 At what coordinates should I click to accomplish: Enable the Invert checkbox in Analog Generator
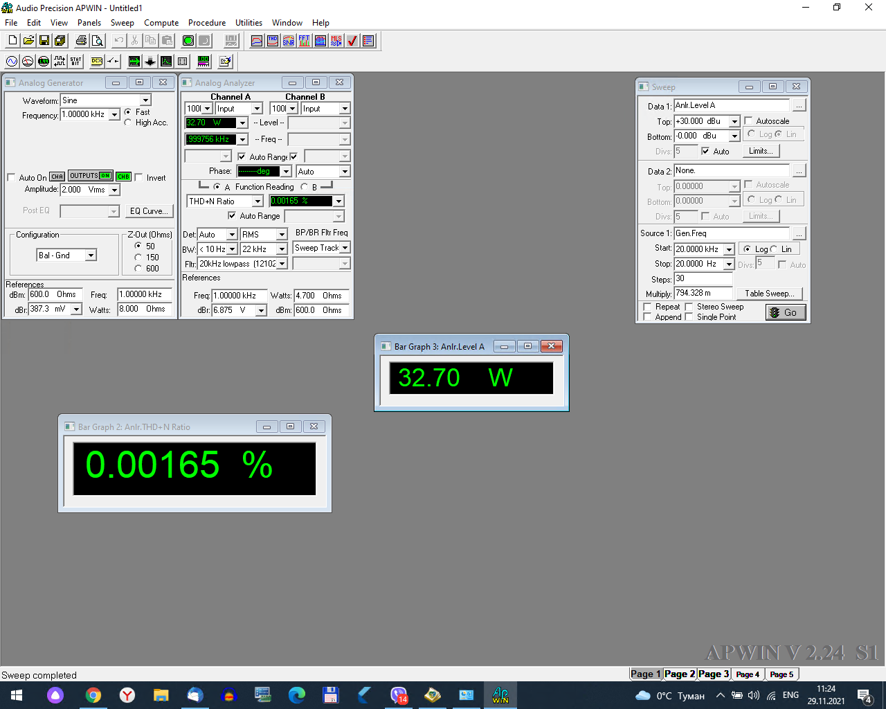(x=139, y=177)
